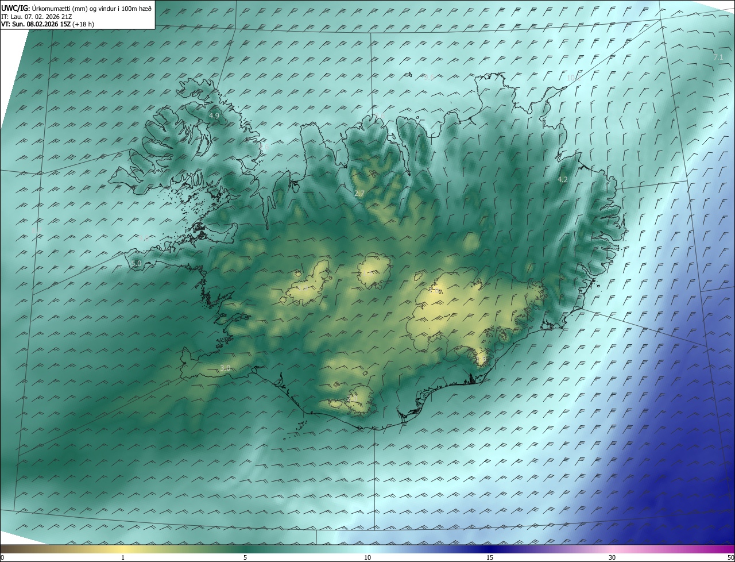Click the '7.1' value in the northeast corner
Screen dimensions: 735x562
pos(718,57)
